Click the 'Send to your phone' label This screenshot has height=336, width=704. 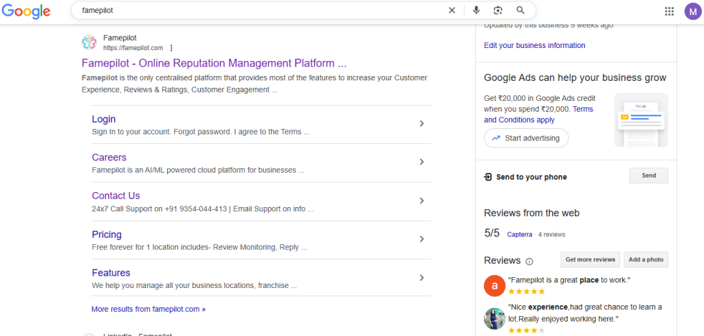tap(531, 177)
